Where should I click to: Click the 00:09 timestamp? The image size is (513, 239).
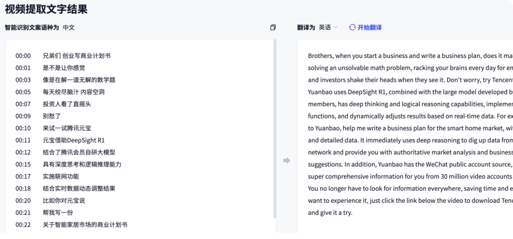click(23, 116)
